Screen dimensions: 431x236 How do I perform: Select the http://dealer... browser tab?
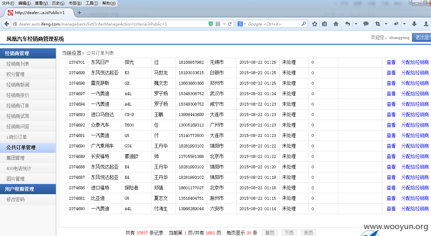[x=39, y=13]
